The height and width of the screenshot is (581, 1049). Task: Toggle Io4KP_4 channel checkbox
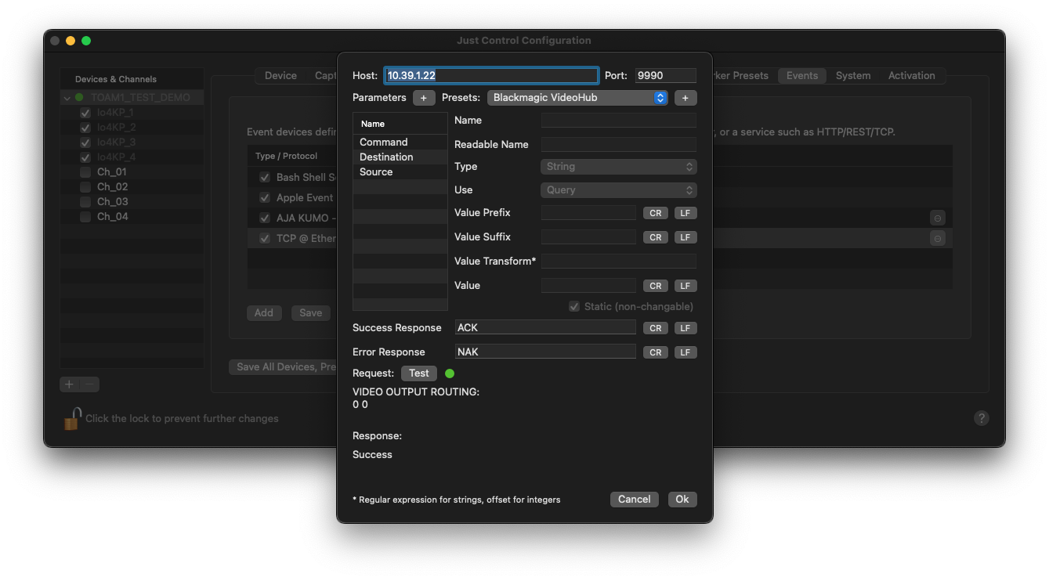85,157
